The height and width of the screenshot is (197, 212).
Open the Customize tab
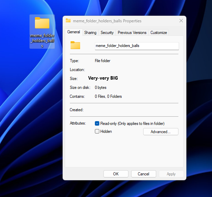pos(159,33)
